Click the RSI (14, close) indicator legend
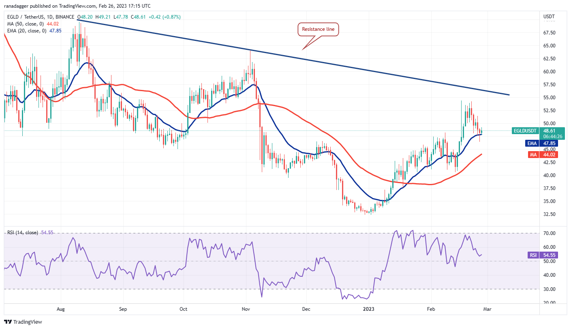Image resolution: width=571 pixels, height=329 pixels. coord(22,233)
